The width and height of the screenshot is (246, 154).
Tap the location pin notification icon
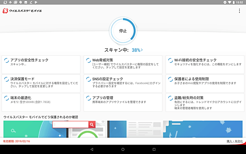click(20, 2)
